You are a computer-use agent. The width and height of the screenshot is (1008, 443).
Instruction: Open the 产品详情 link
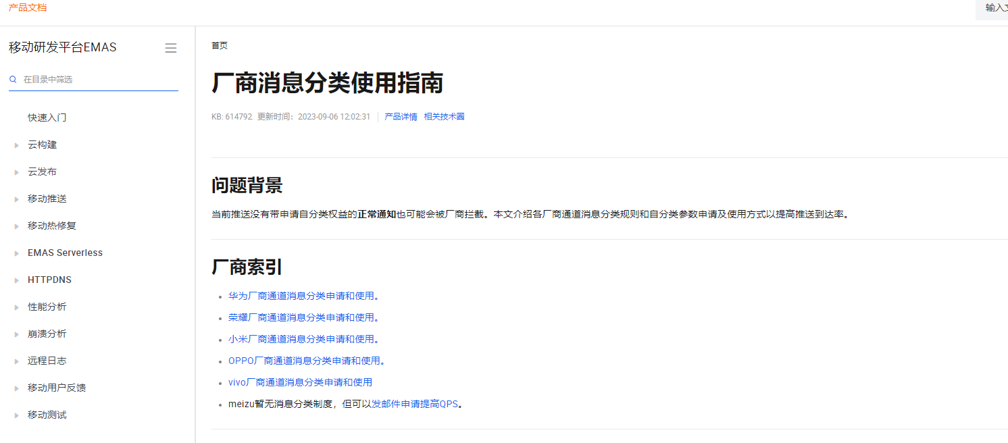(x=401, y=117)
